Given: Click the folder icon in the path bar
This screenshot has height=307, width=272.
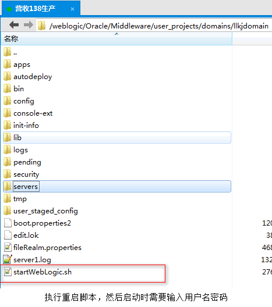Looking at the screenshot, I should (41, 26).
